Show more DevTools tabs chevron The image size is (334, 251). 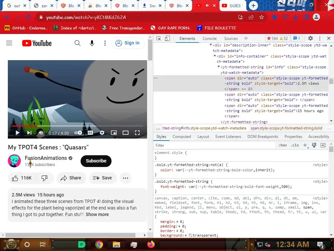click(x=246, y=39)
